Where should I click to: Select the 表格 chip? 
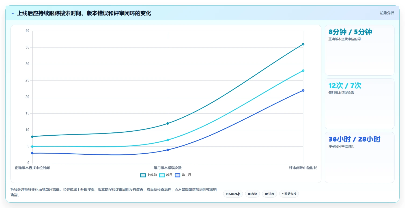pyautogui.click(x=252, y=194)
